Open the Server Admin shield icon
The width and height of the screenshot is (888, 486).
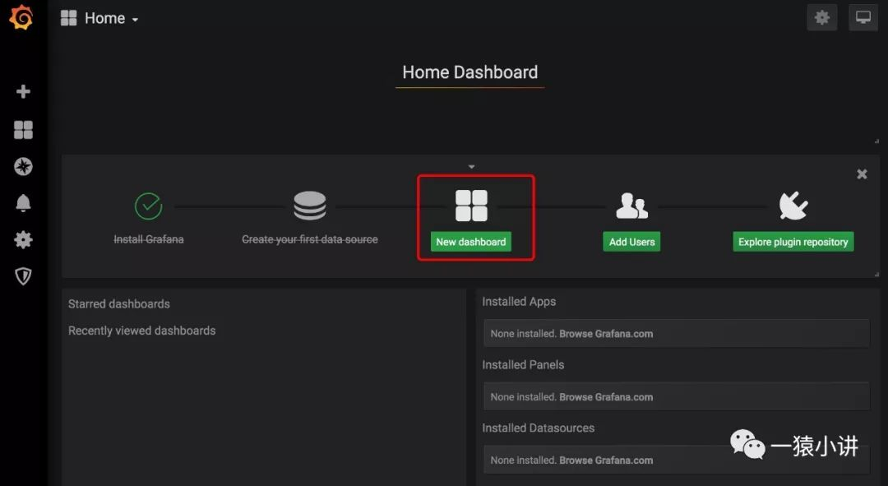tap(23, 276)
